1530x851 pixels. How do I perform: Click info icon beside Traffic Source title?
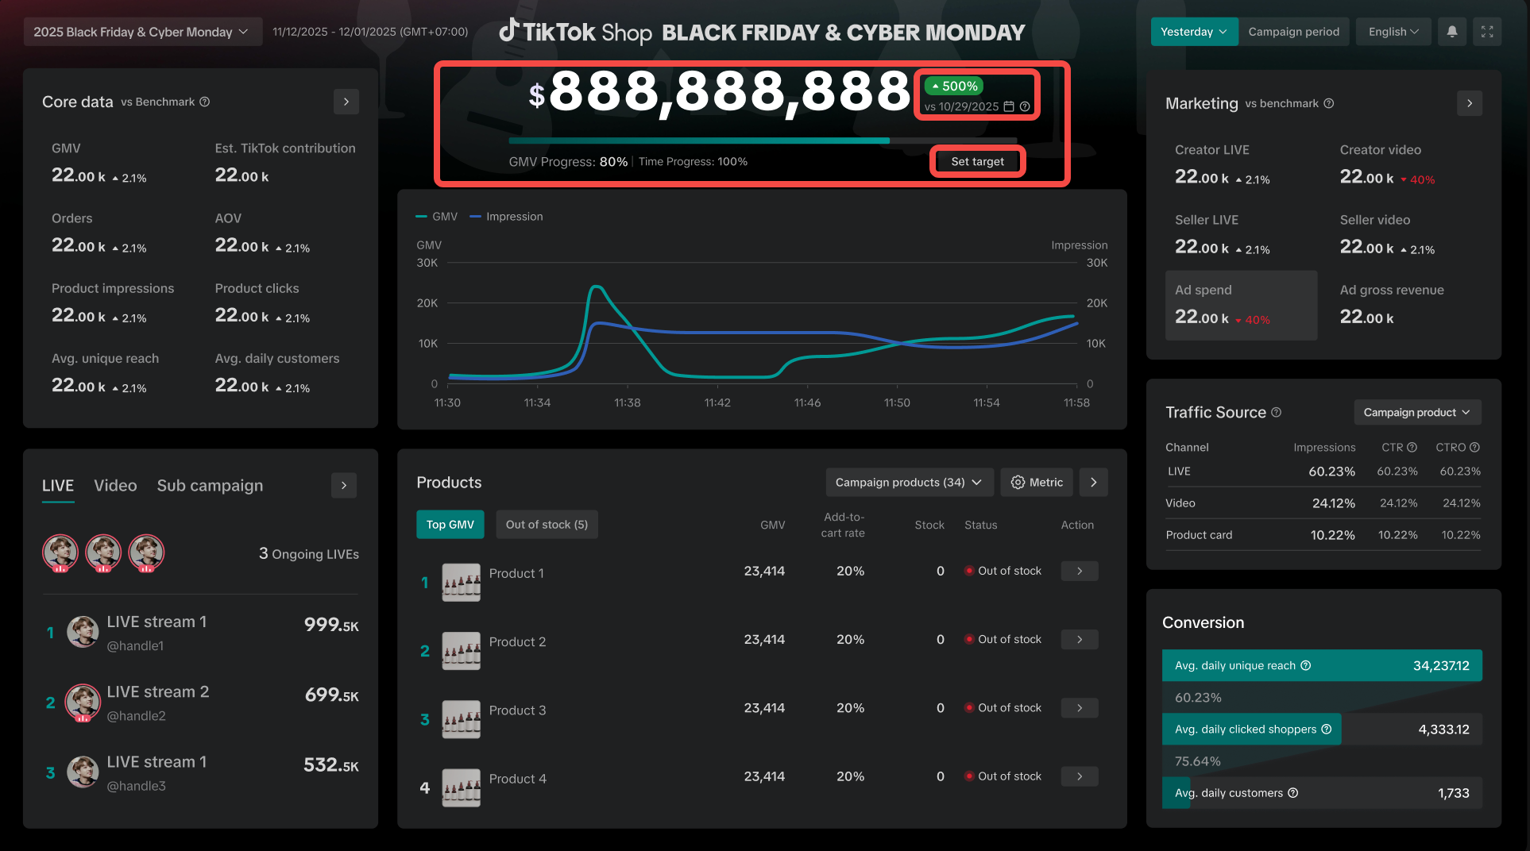(x=1277, y=412)
